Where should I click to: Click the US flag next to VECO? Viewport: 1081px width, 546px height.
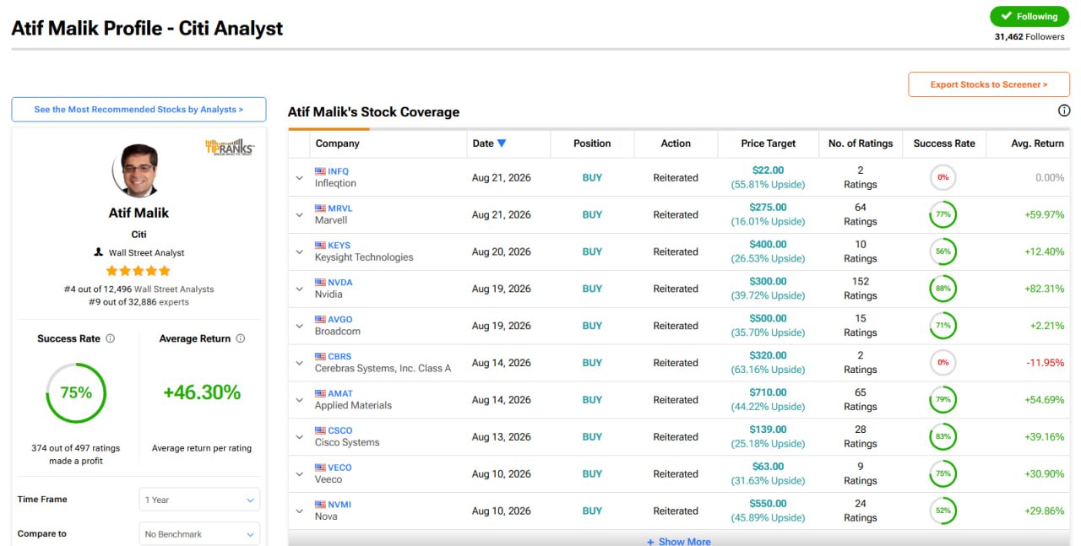click(x=320, y=468)
